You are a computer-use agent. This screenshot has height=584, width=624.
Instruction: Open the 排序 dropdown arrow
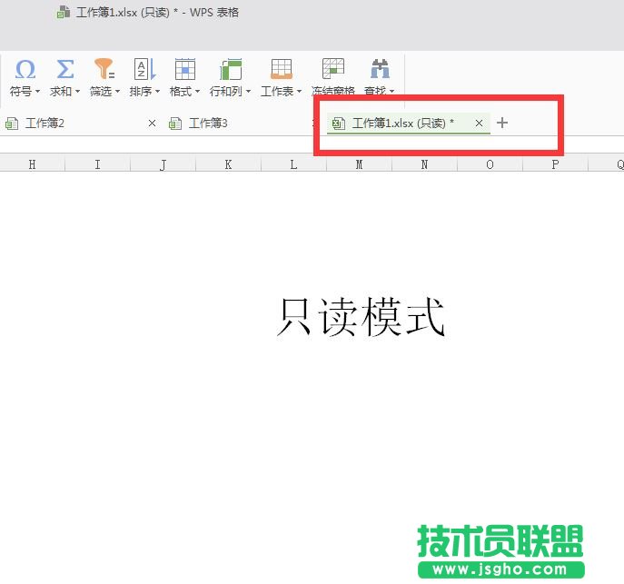point(158,92)
